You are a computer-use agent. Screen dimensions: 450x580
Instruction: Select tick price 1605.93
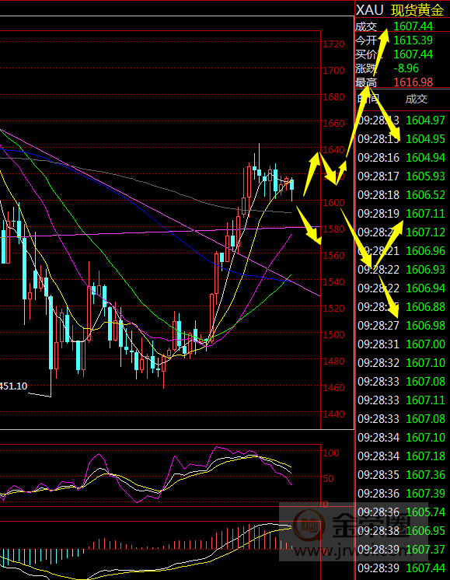click(425, 176)
